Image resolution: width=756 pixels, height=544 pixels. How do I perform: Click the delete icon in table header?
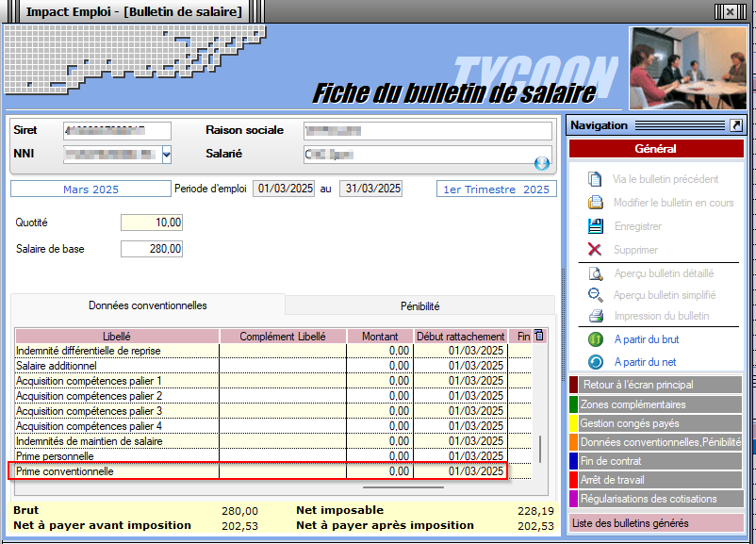click(539, 336)
